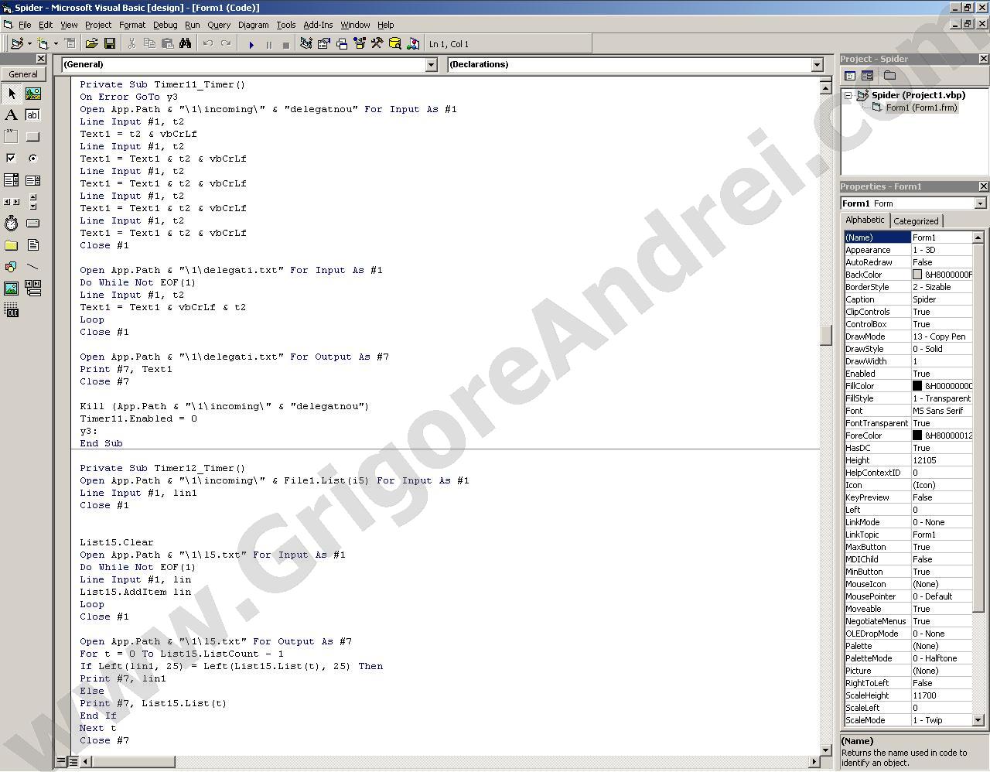Open the Add Standard EXE Project dropdown arrow
This screenshot has height=772, width=990.
tap(29, 44)
